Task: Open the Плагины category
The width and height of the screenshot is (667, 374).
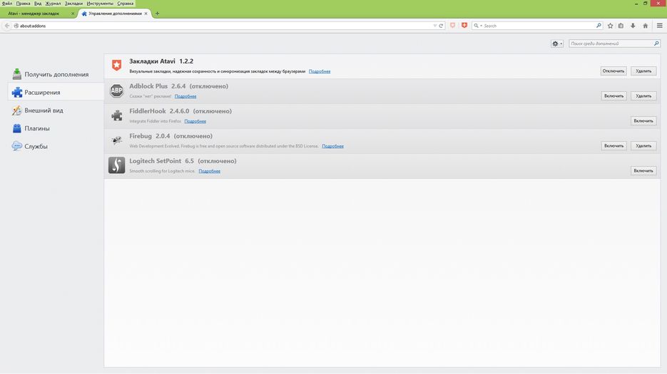Action: point(56,128)
